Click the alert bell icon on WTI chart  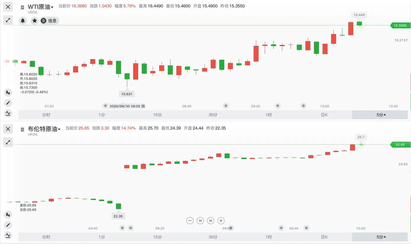pos(23,21)
